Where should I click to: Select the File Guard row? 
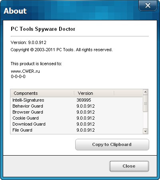(76, 130)
